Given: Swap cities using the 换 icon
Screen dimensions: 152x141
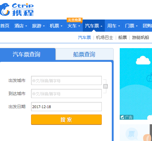Looking at the screenshot, I should point(105,86).
